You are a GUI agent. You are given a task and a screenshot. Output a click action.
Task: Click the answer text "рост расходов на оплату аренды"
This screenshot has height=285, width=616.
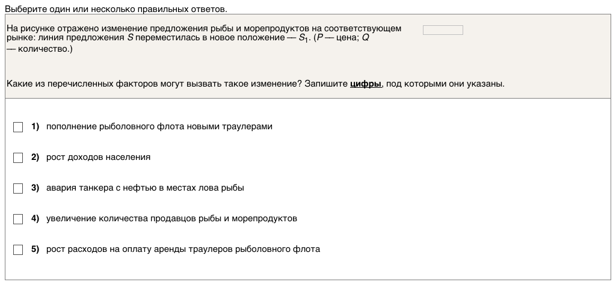(x=183, y=249)
